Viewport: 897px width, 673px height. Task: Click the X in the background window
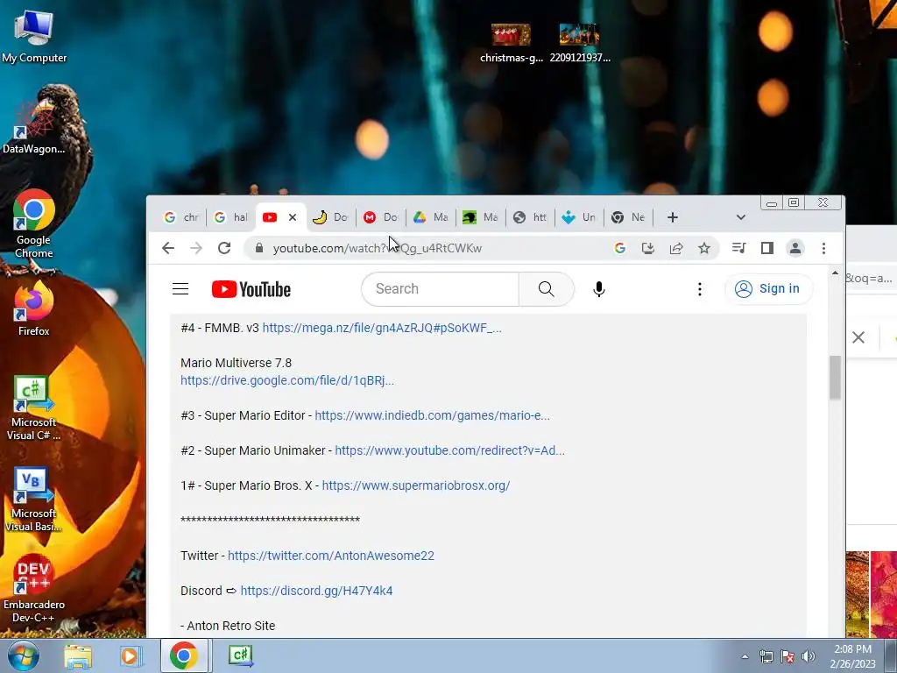click(x=858, y=337)
